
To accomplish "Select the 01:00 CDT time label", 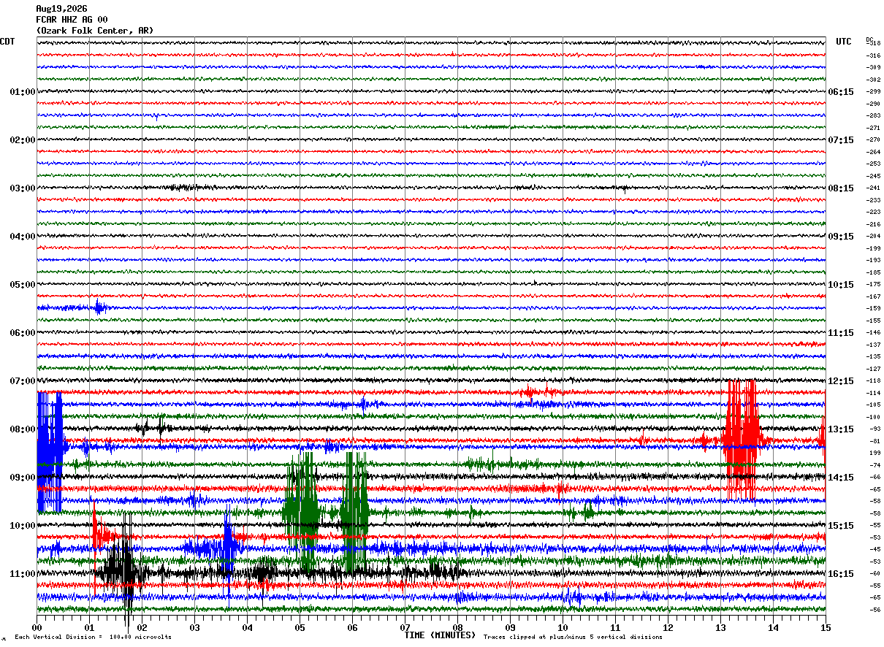I will 22,92.
